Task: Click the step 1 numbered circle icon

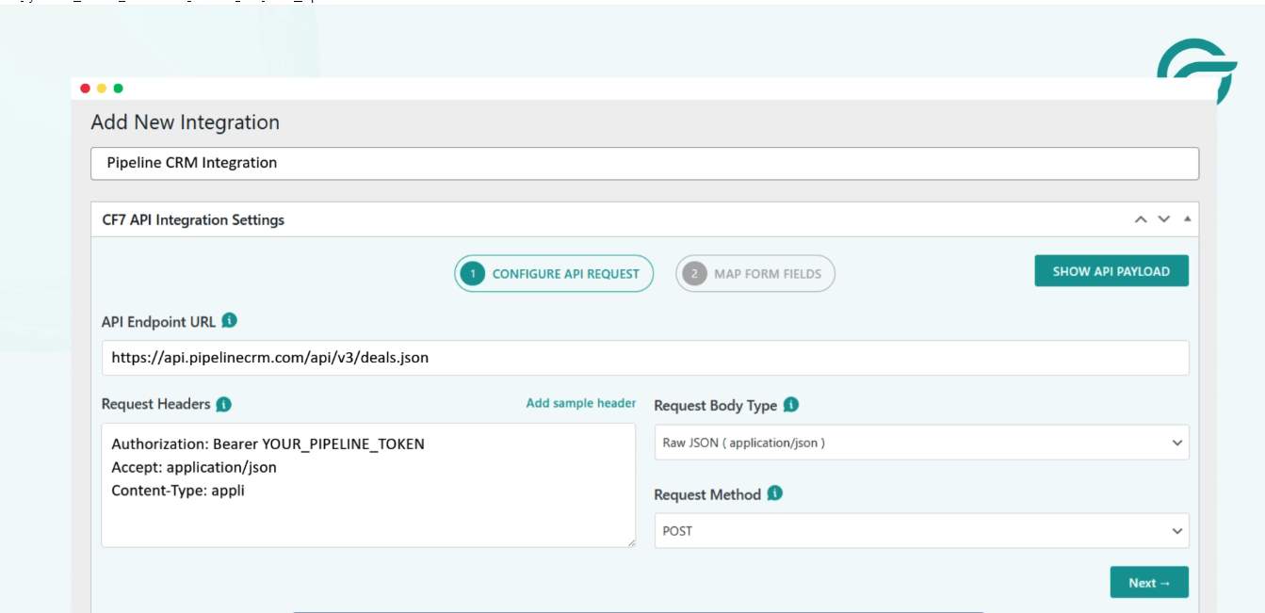Action: click(471, 272)
